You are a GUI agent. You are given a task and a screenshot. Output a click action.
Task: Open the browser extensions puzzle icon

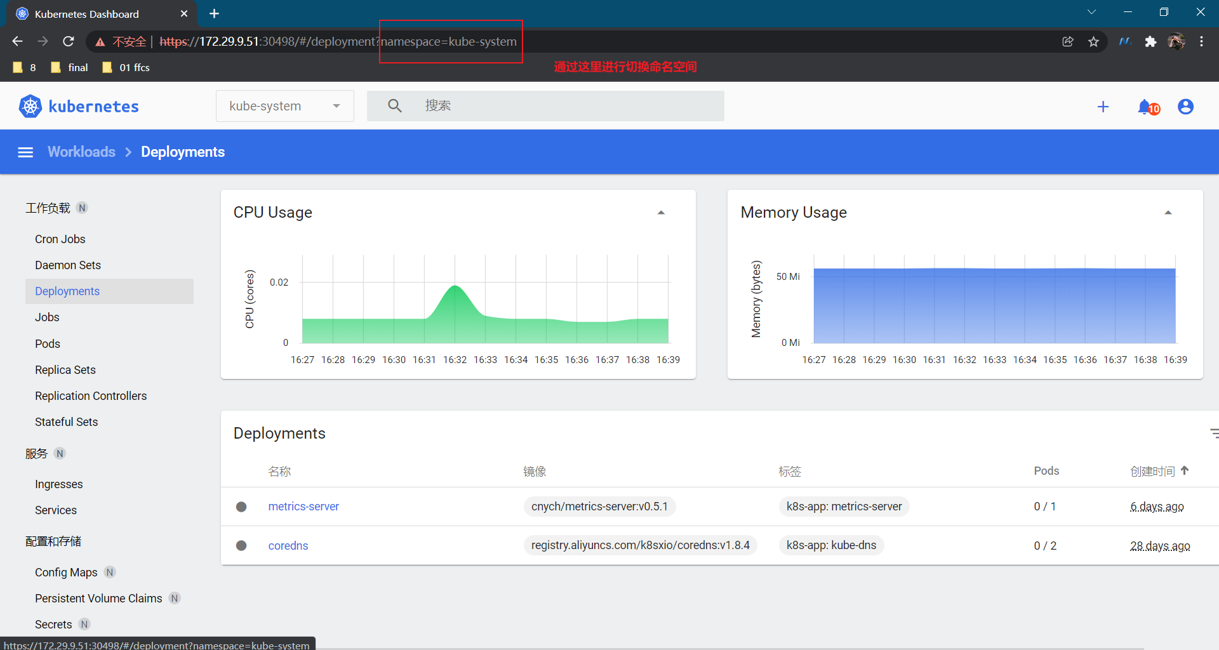coord(1150,41)
